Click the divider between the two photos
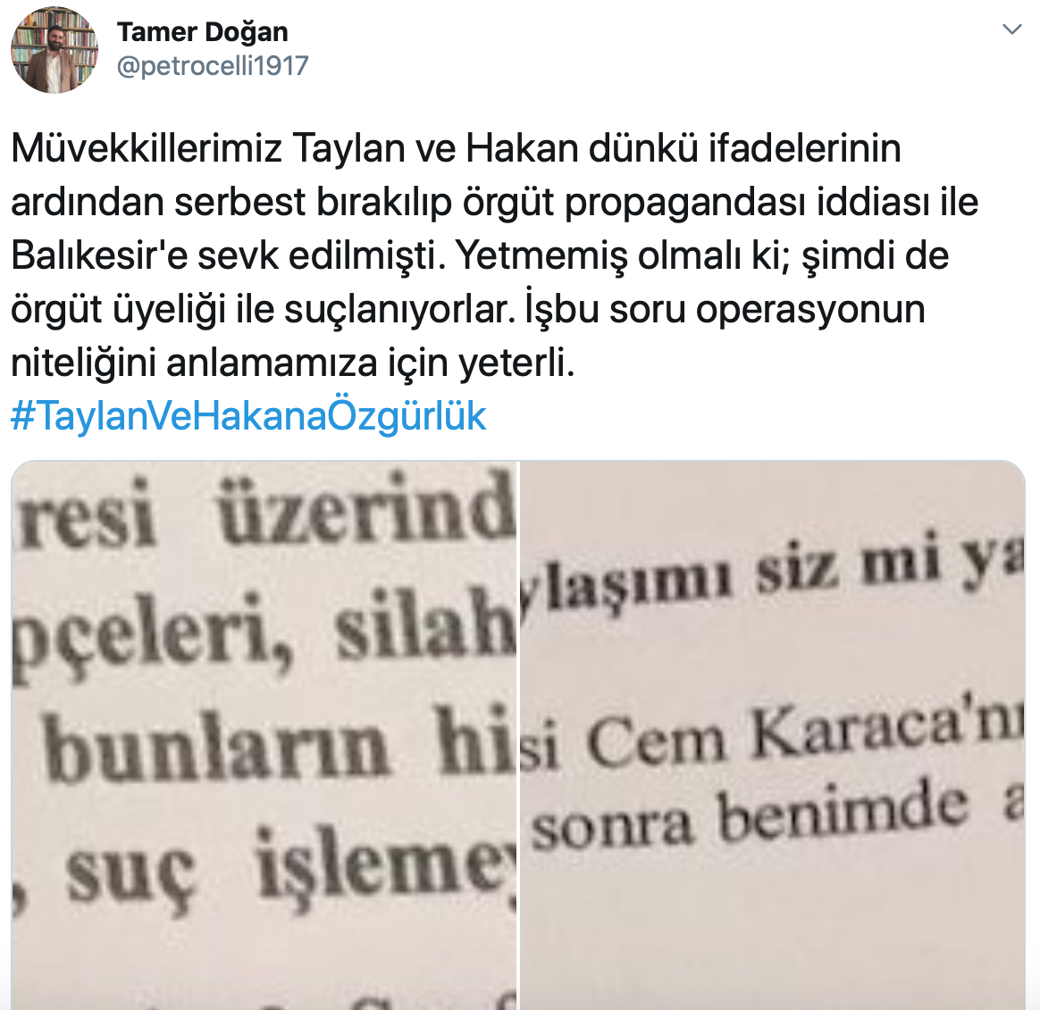Screen dimensions: 1040x1010 (518, 735)
